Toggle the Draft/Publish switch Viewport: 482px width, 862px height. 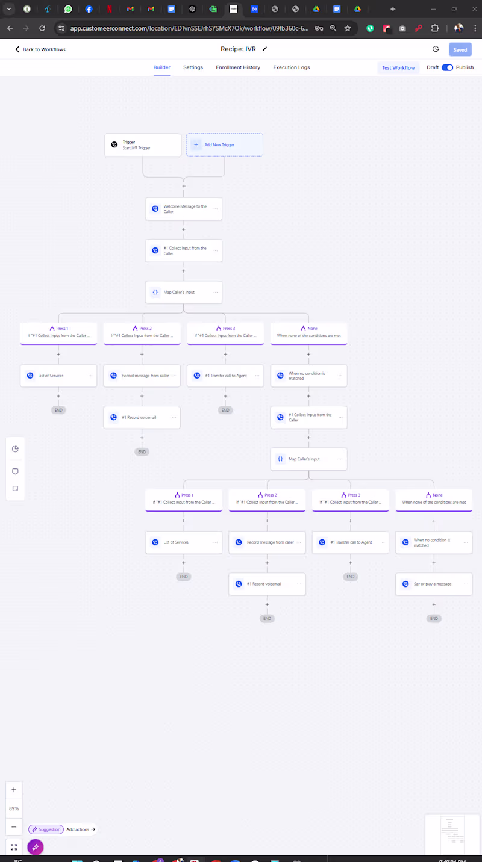click(447, 67)
